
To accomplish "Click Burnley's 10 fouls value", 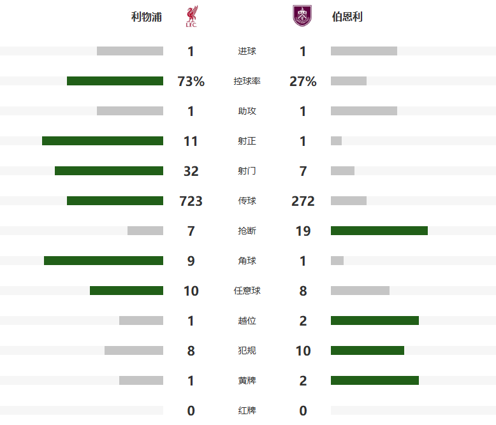I will click(303, 351).
